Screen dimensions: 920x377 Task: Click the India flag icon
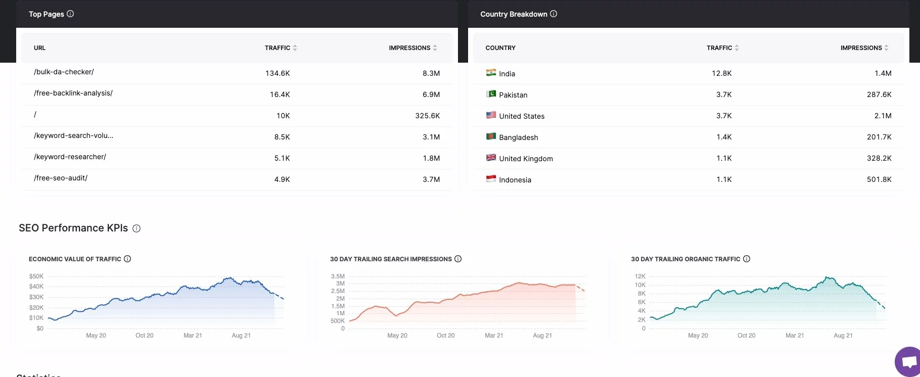491,73
